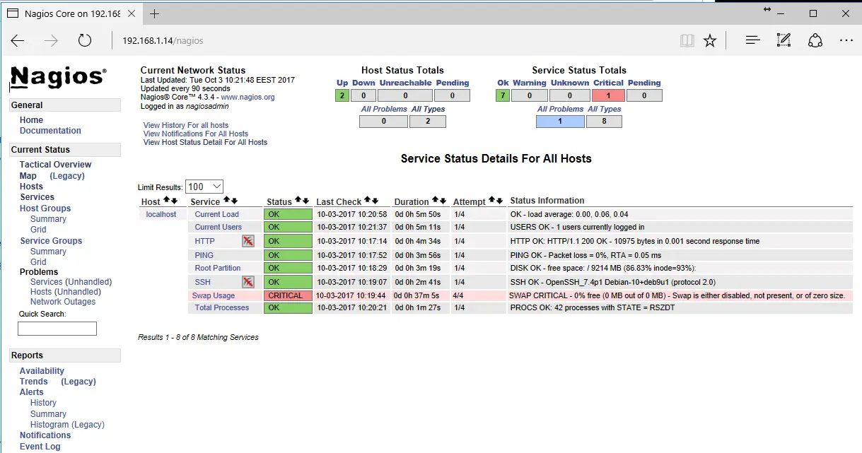862x453 pixels.
Task: Open Histogram under Alerts
Action: pos(49,425)
